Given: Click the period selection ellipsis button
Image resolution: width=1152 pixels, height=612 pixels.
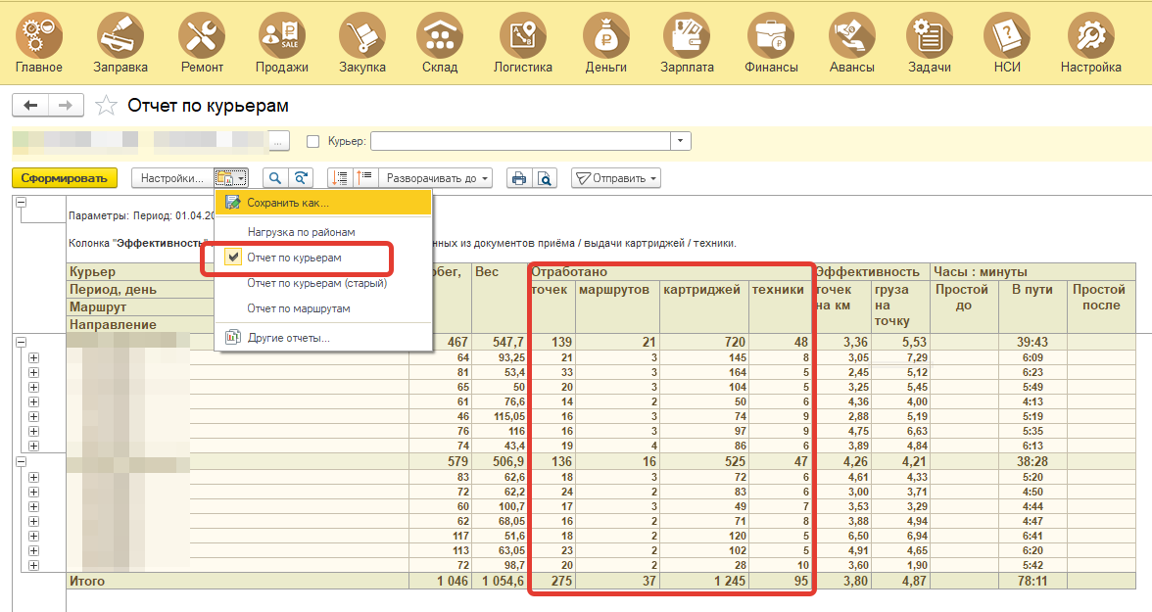Looking at the screenshot, I should [280, 142].
